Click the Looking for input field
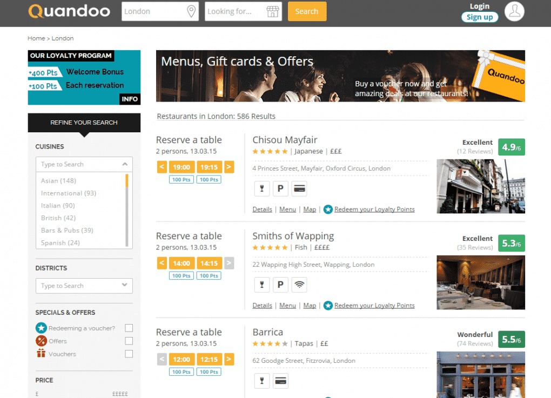This screenshot has width=551, height=398. pos(243,11)
